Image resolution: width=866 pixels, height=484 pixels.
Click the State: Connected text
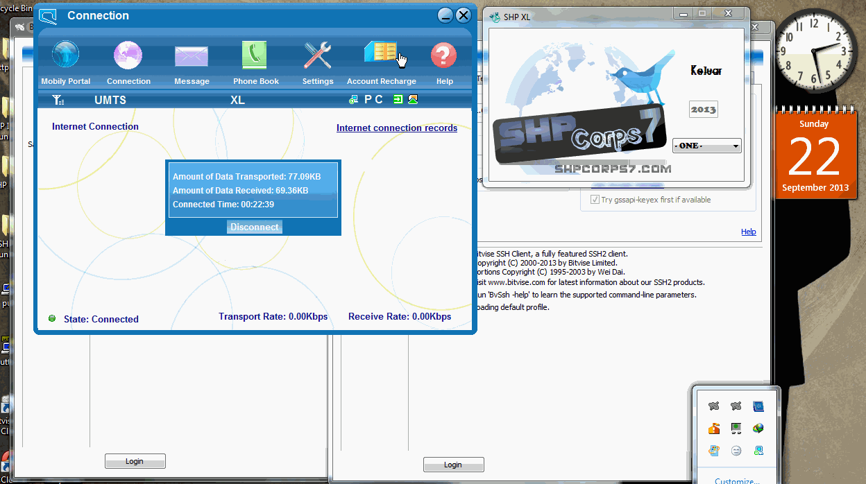[101, 319]
